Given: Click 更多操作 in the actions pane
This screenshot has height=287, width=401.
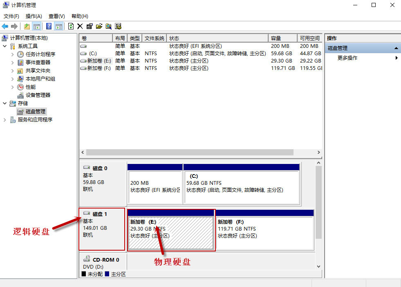Looking at the screenshot, I should 347,58.
